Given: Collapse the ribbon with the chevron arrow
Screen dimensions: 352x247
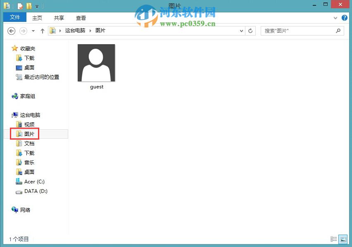Looking at the screenshot, I should [335, 18].
